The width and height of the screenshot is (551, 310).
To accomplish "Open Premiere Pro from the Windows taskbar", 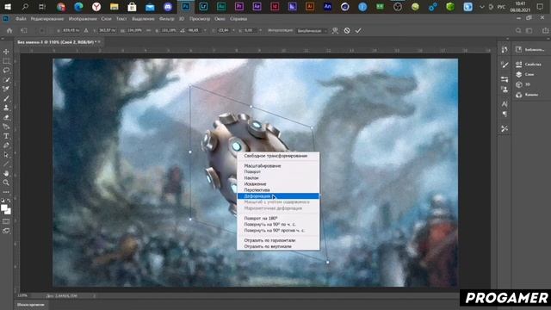I will click(x=239, y=6).
